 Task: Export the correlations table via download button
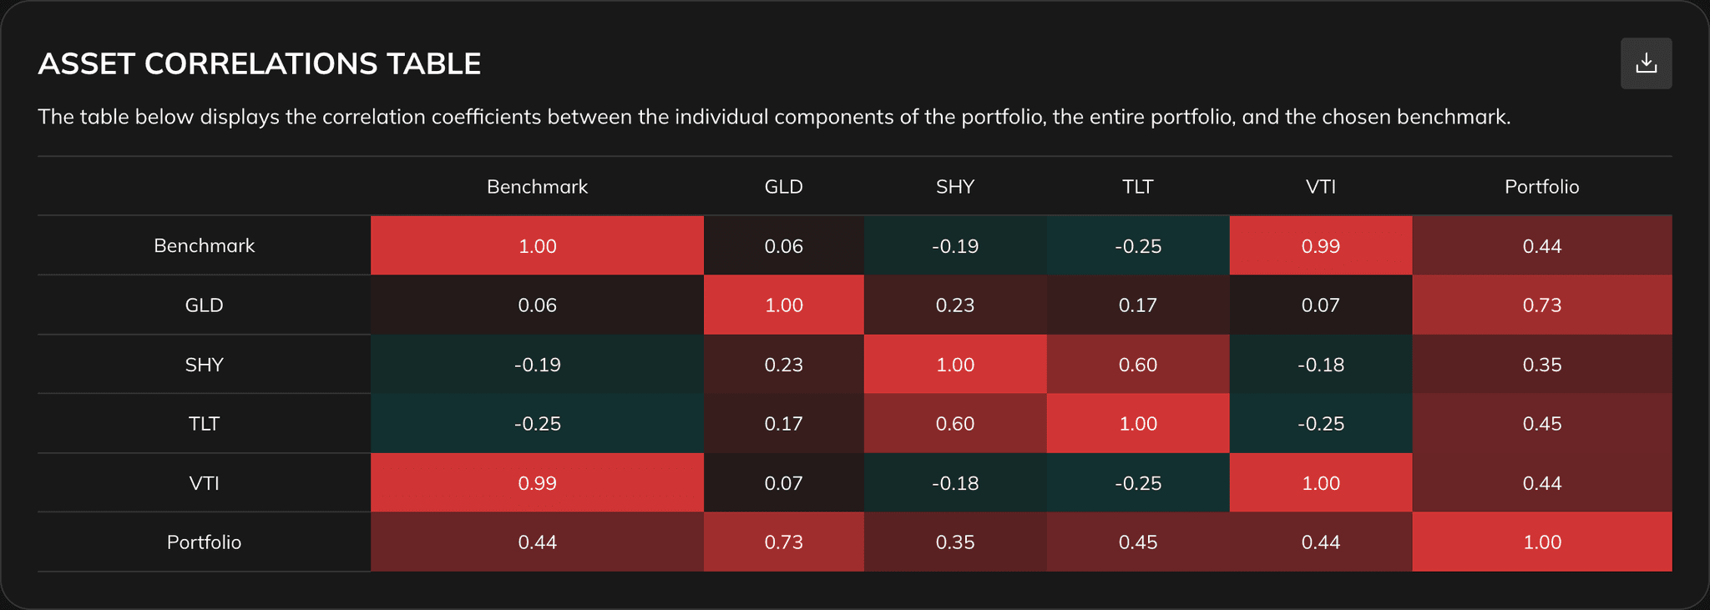coord(1646,63)
